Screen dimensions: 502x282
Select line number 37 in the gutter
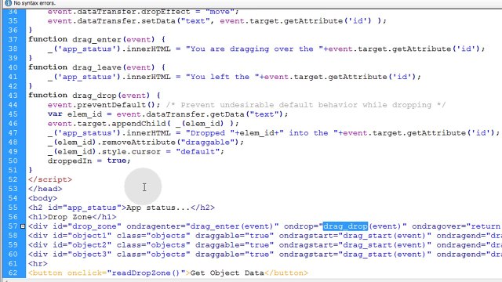(13, 39)
